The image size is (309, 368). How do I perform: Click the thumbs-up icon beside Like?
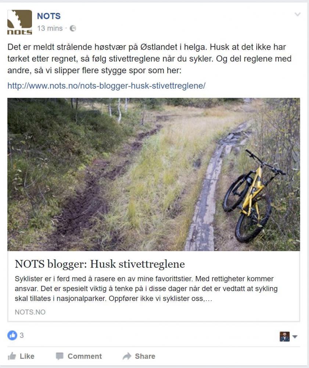click(12, 356)
